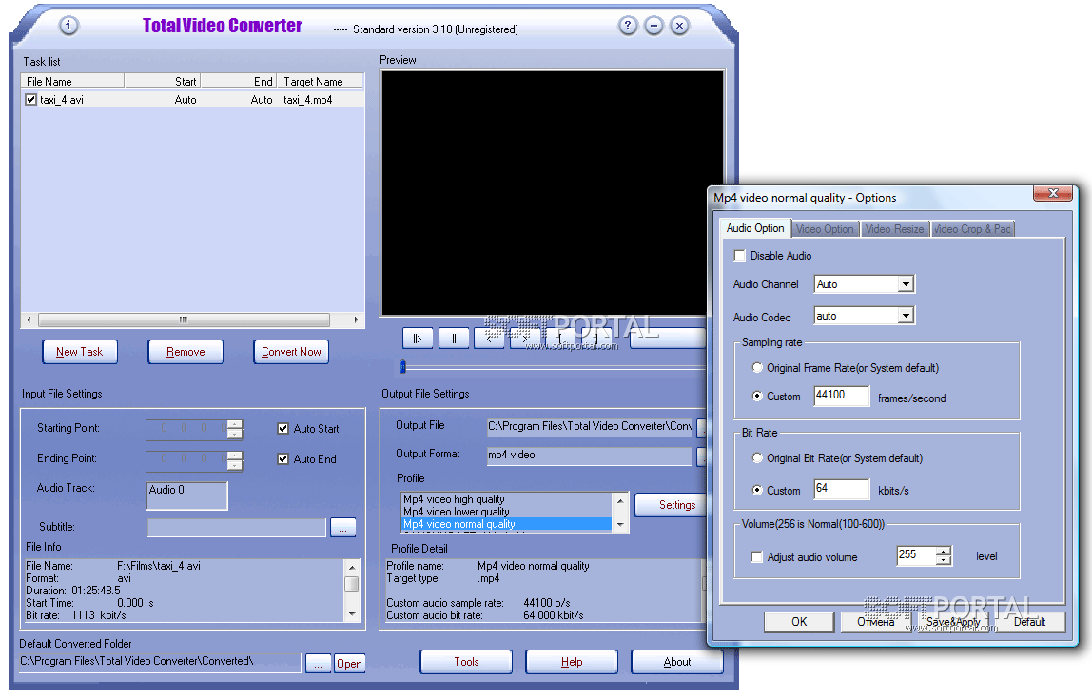Open the Audio Codec dropdown
This screenshot has height=699, width=1092.
click(x=905, y=316)
